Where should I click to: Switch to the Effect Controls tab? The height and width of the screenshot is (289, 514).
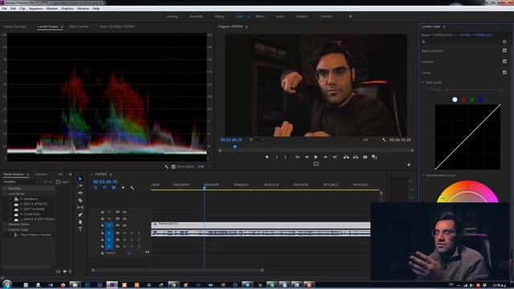79,26
